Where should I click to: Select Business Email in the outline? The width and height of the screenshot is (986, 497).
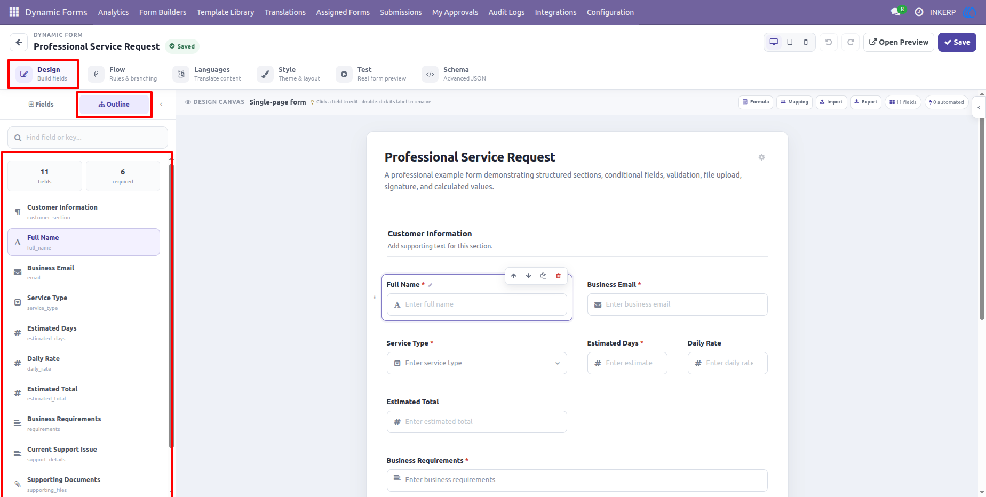[x=84, y=272]
